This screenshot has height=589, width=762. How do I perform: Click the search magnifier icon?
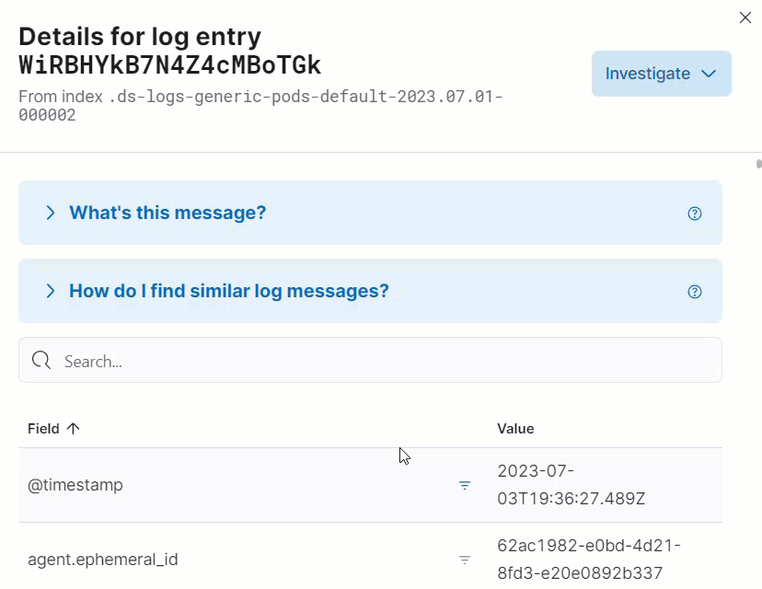[x=41, y=361]
